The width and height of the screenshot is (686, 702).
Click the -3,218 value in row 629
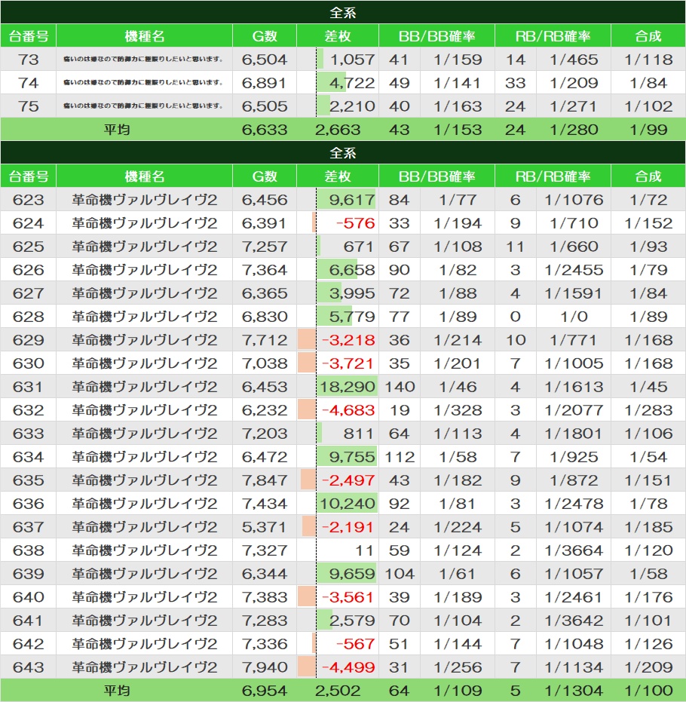pyautogui.click(x=348, y=340)
